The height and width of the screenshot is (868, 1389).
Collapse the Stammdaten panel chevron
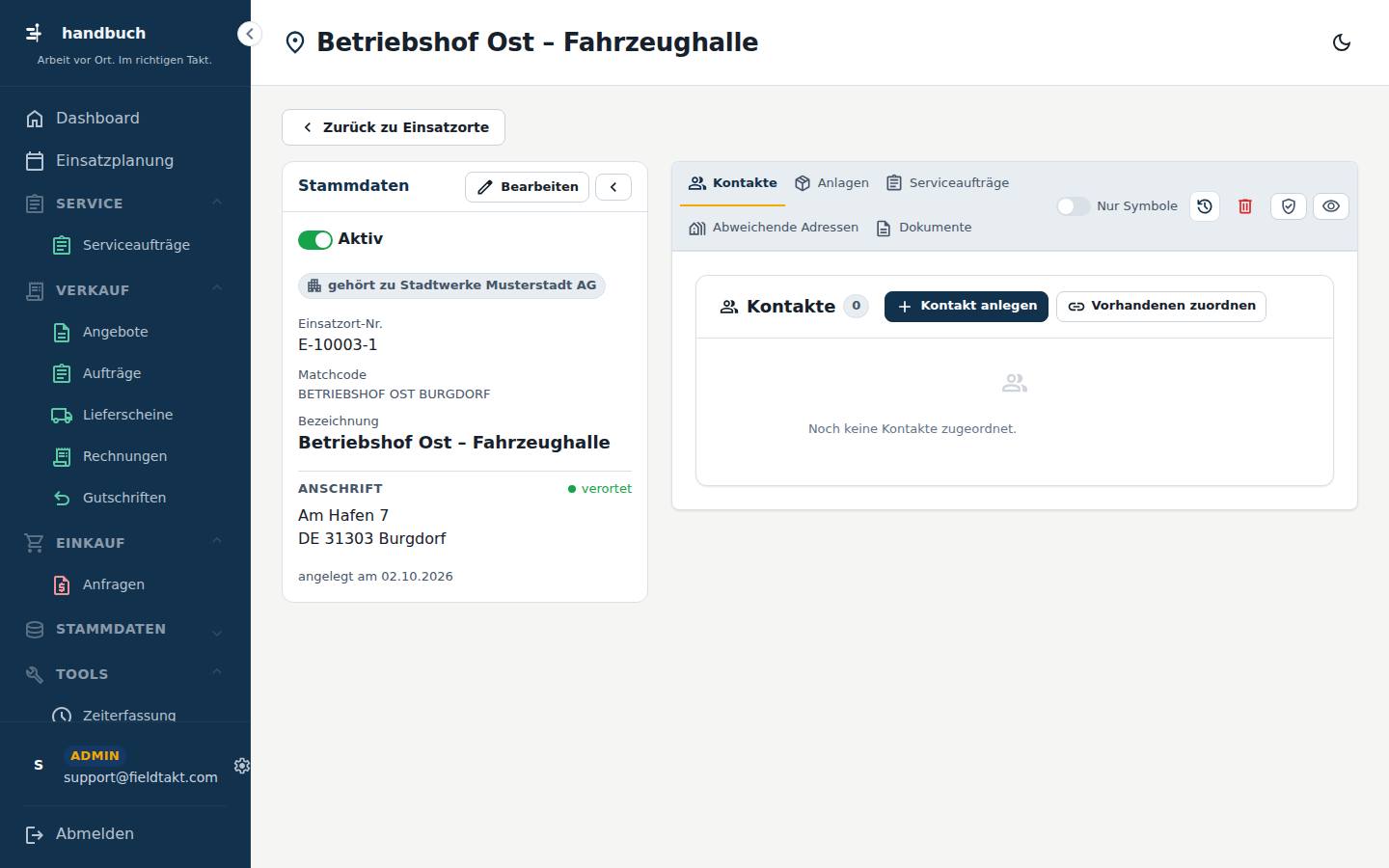[613, 187]
